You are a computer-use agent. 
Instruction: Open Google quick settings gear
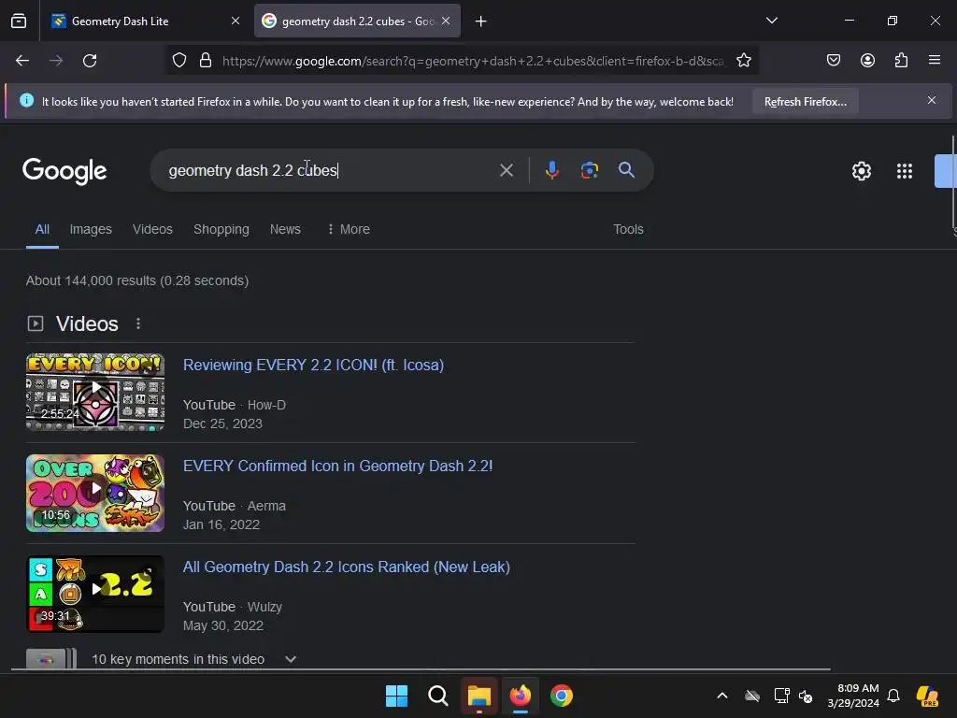[861, 171]
